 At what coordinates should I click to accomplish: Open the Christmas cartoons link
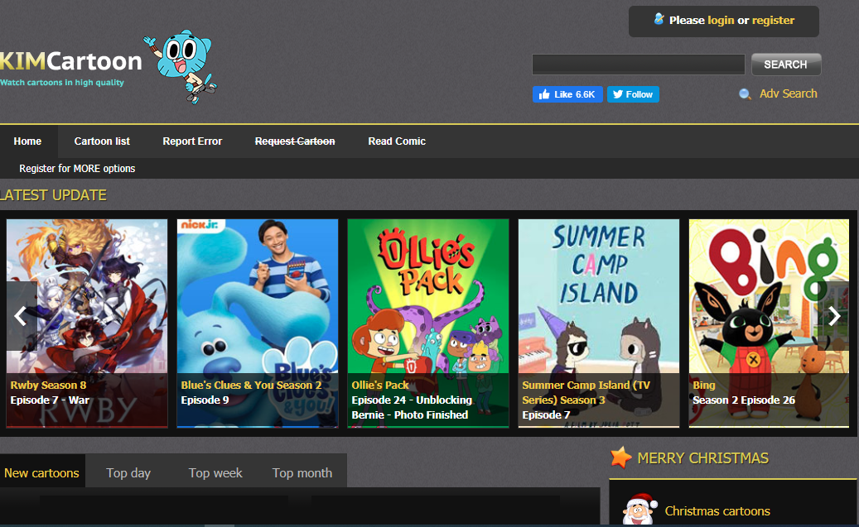point(717,511)
